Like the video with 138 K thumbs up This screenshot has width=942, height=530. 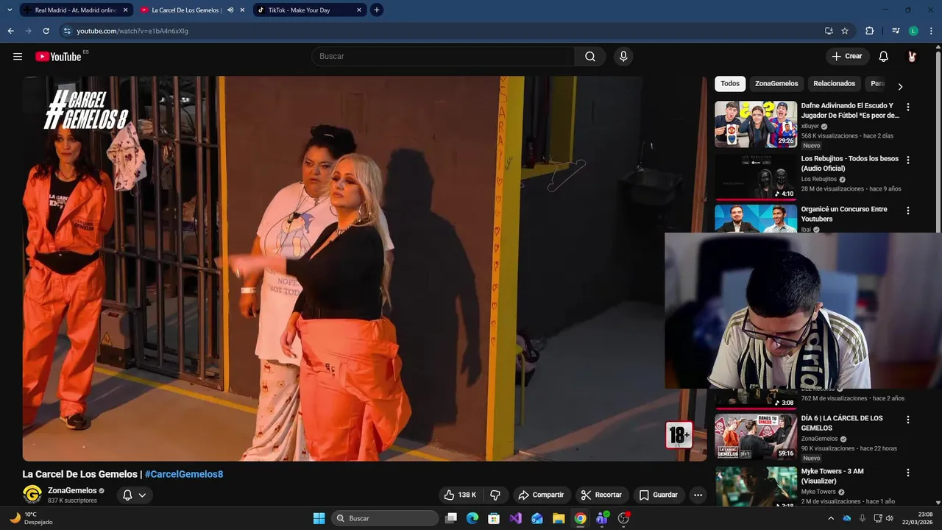[461, 495]
